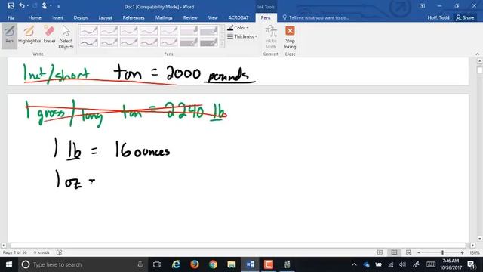The height and width of the screenshot is (272, 483).
Task: Pick last highlighter style in bottom row
Action: pos(208,42)
